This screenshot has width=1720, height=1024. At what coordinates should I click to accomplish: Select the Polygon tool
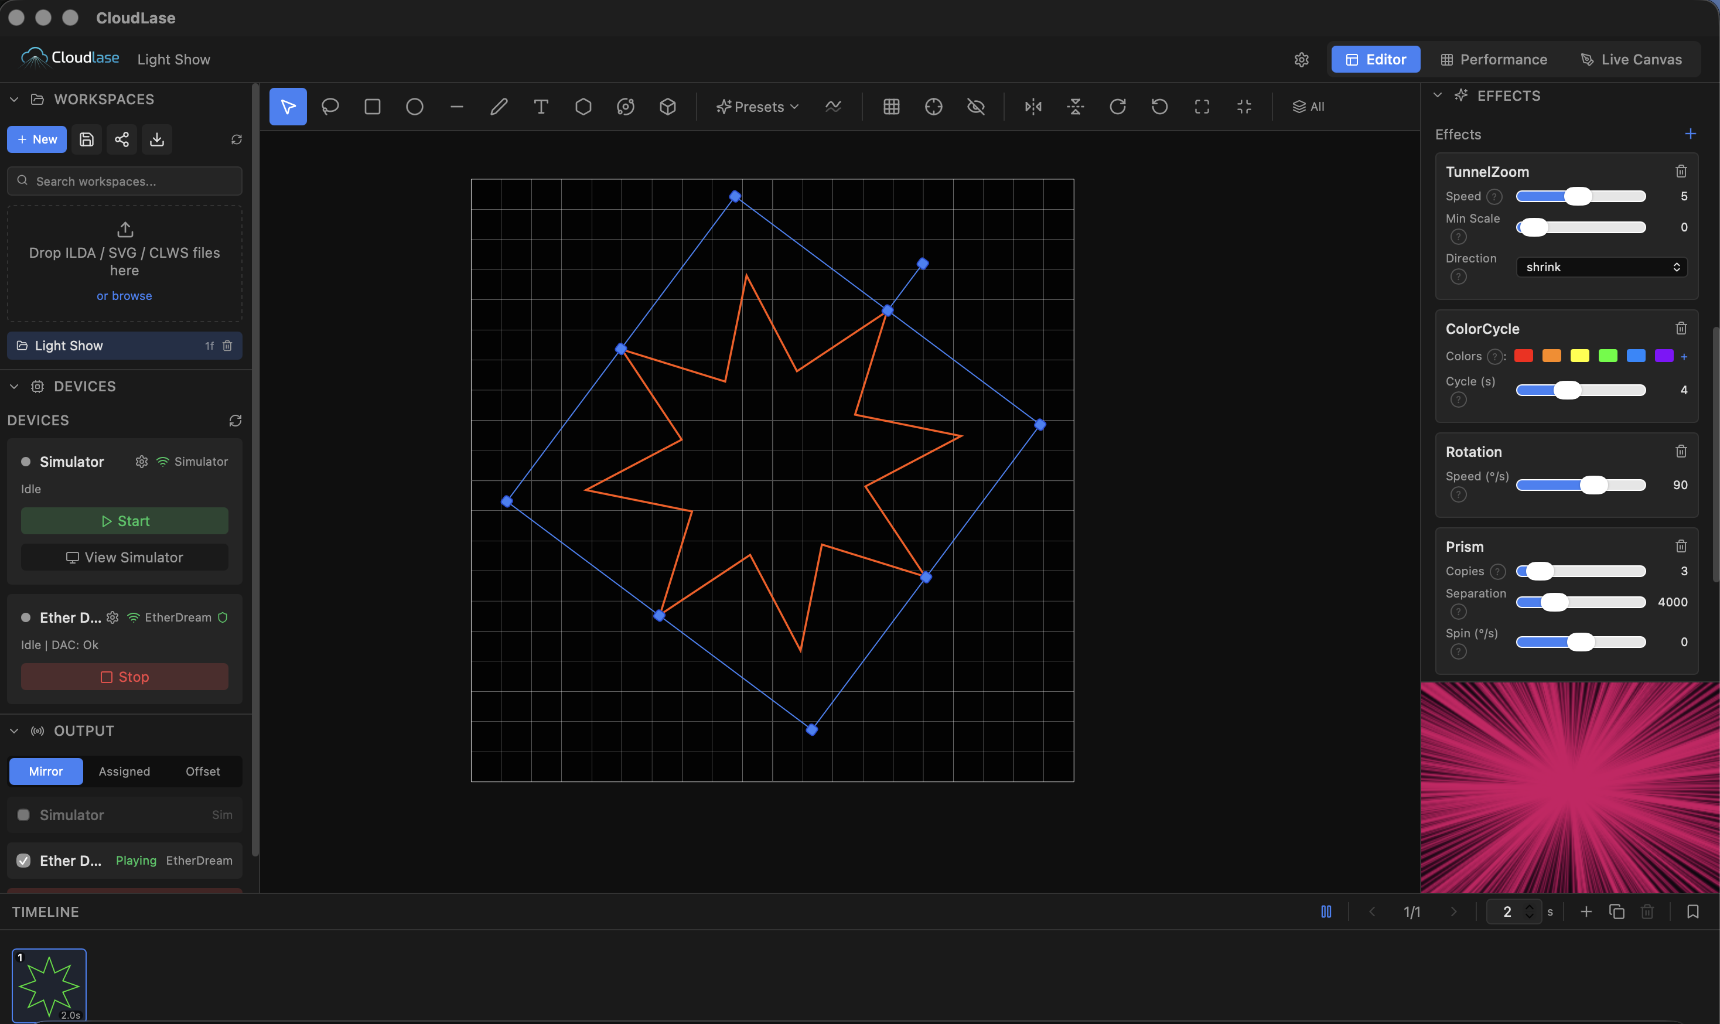(x=583, y=106)
